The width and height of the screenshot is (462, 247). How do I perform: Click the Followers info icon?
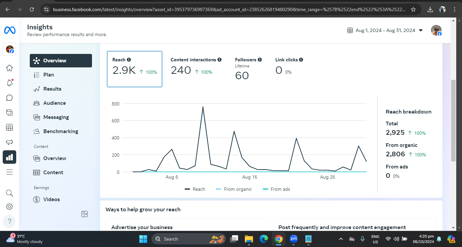click(x=260, y=60)
